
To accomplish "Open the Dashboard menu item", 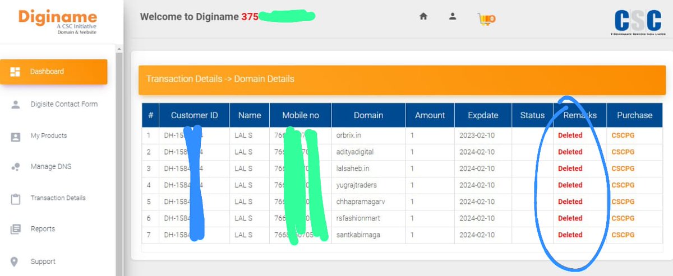I will (x=54, y=72).
